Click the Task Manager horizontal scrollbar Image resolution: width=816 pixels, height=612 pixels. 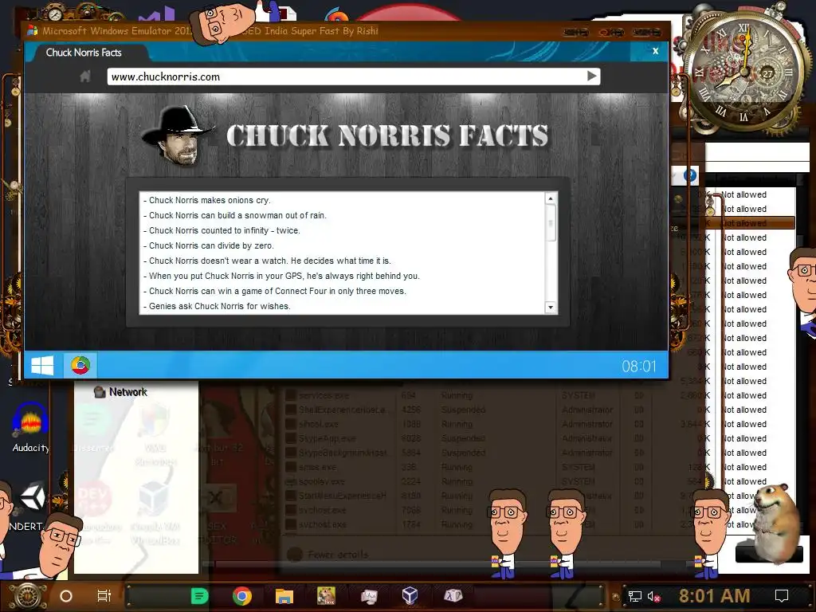click(x=437, y=564)
